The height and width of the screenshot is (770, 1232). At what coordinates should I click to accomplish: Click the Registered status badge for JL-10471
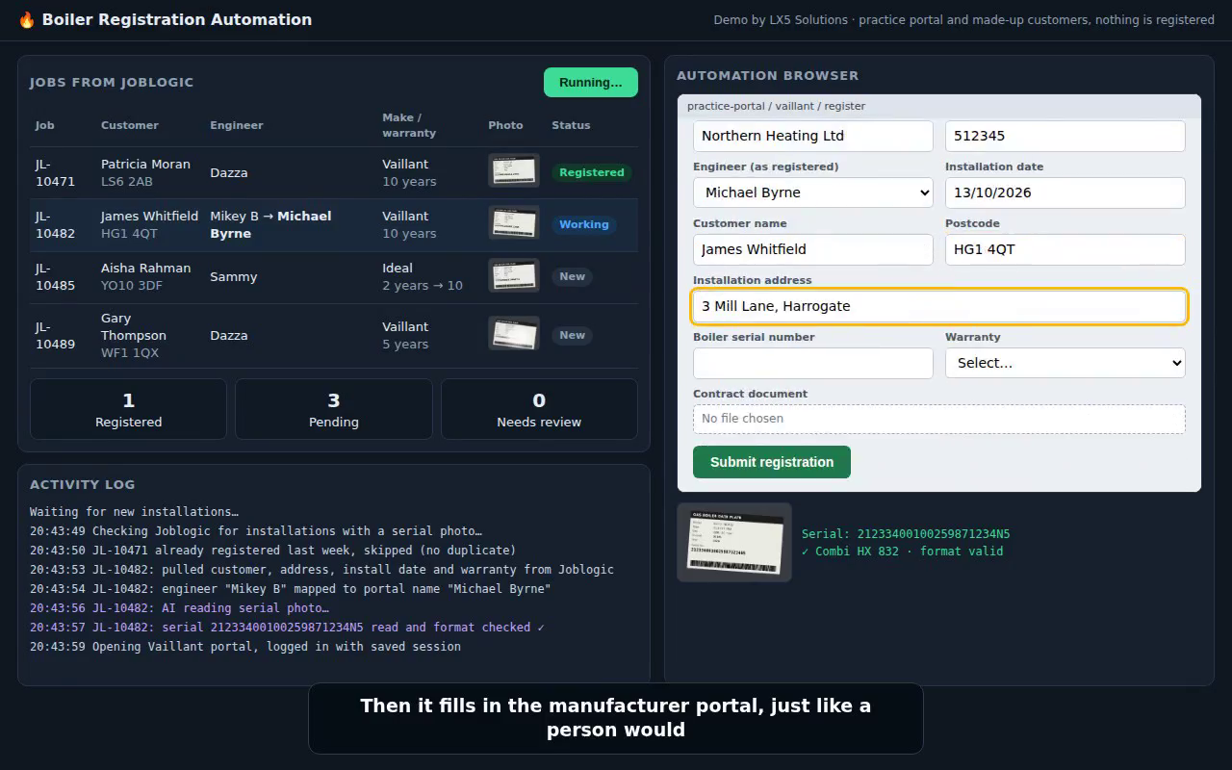pyautogui.click(x=592, y=172)
